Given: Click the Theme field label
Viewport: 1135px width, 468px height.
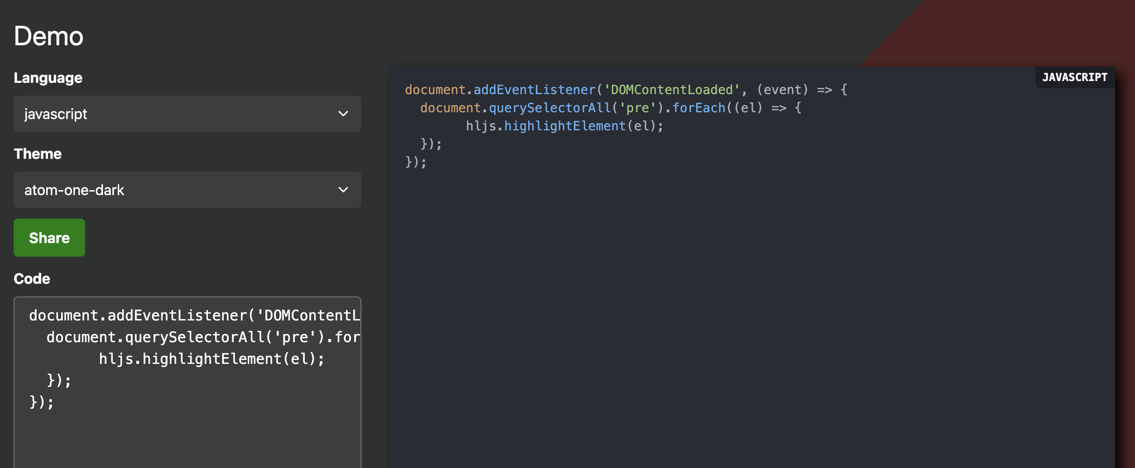Looking at the screenshot, I should (x=38, y=154).
